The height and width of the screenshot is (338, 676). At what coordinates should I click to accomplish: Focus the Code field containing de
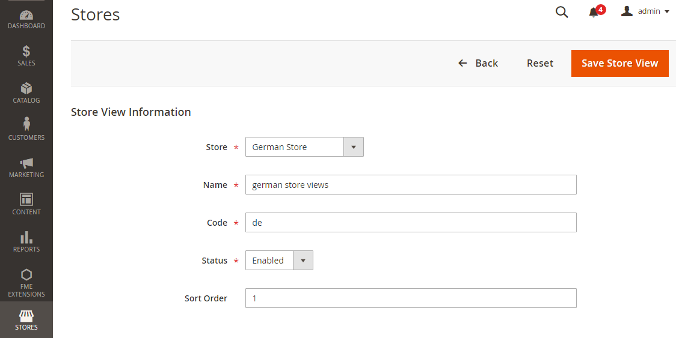411,223
